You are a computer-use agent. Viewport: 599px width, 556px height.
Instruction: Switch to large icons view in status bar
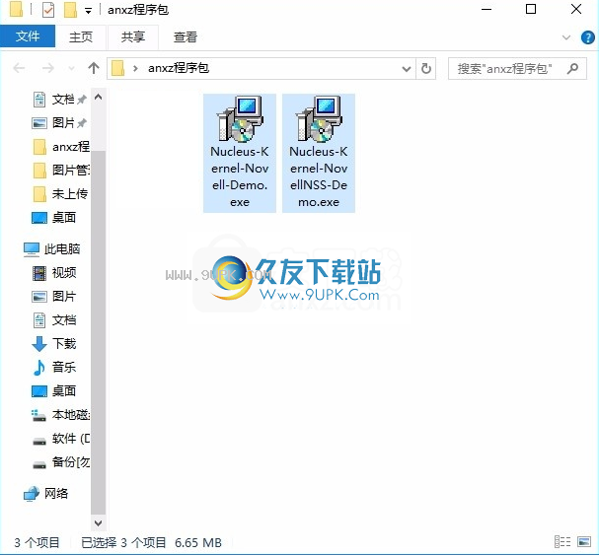(584, 542)
